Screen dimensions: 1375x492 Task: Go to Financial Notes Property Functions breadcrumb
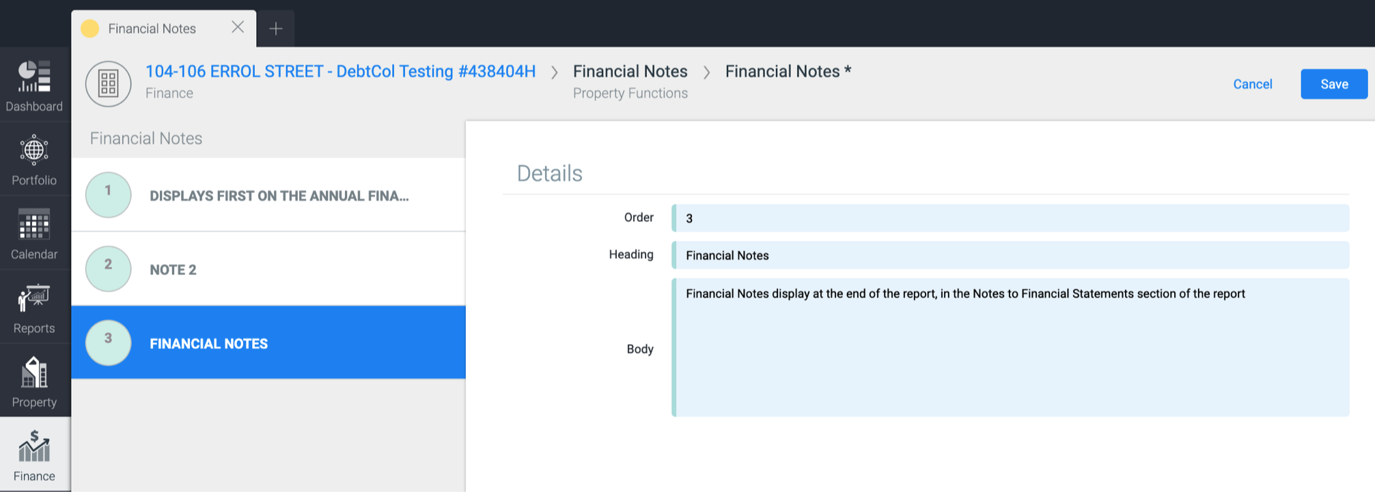tap(630, 72)
